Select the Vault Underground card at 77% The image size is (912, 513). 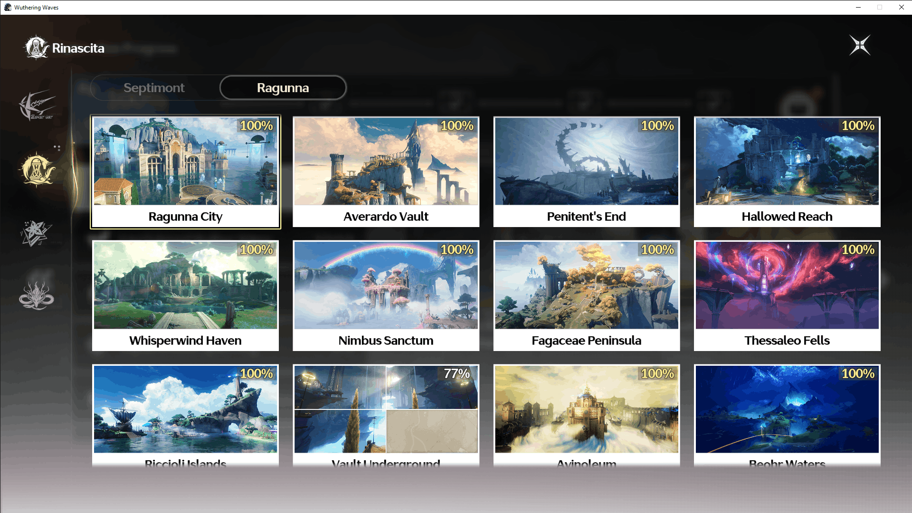click(386, 416)
